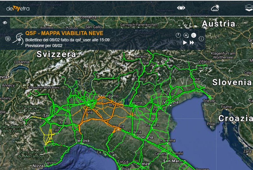Open the observations eye icon in top bar
The image size is (253, 170).
(x=181, y=8)
